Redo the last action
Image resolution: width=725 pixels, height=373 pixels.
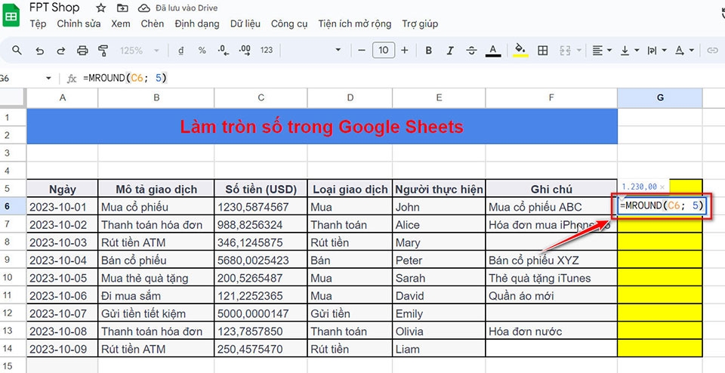click(x=61, y=51)
